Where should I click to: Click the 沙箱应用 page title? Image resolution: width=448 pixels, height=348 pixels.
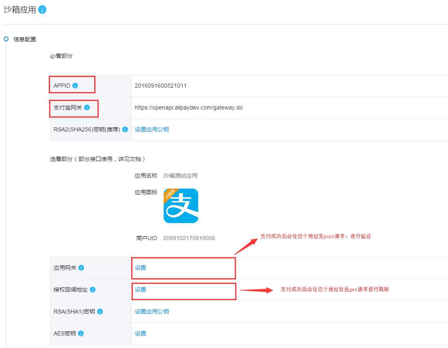point(20,10)
